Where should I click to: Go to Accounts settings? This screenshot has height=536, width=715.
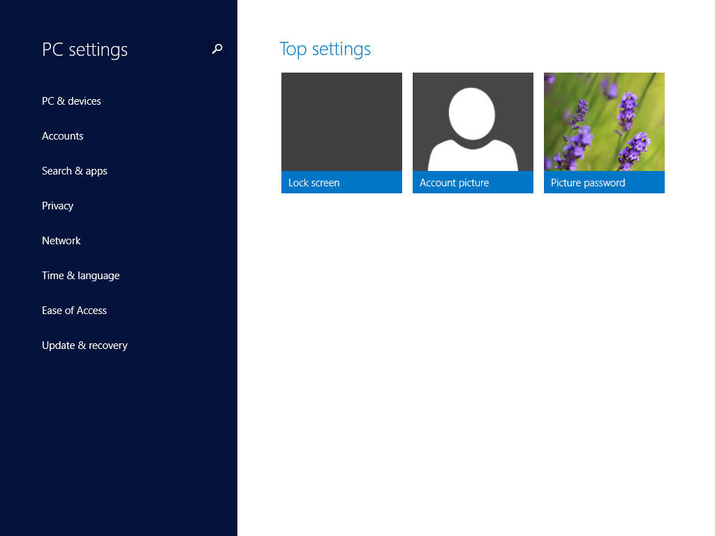[x=62, y=135]
